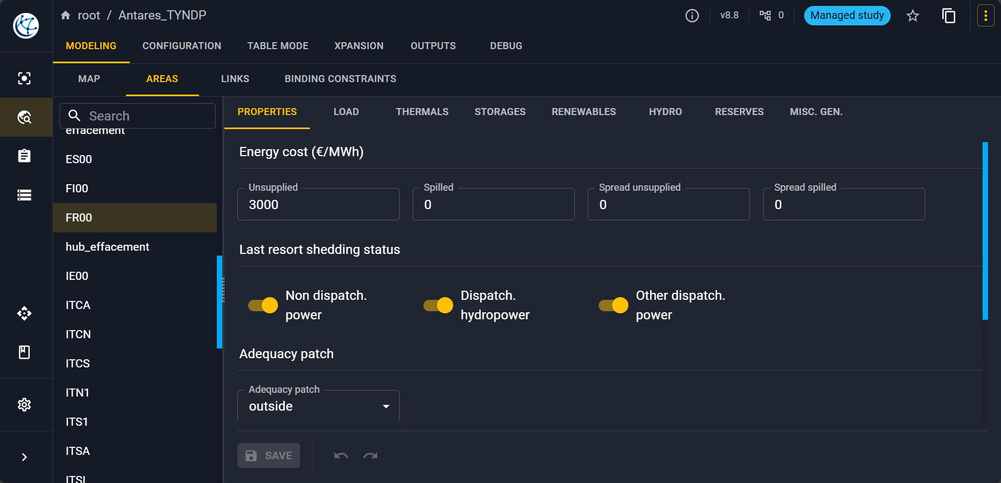Select the MODELING tab

[91, 46]
